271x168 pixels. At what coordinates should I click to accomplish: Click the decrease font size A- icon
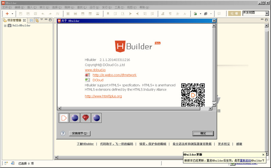185,14
